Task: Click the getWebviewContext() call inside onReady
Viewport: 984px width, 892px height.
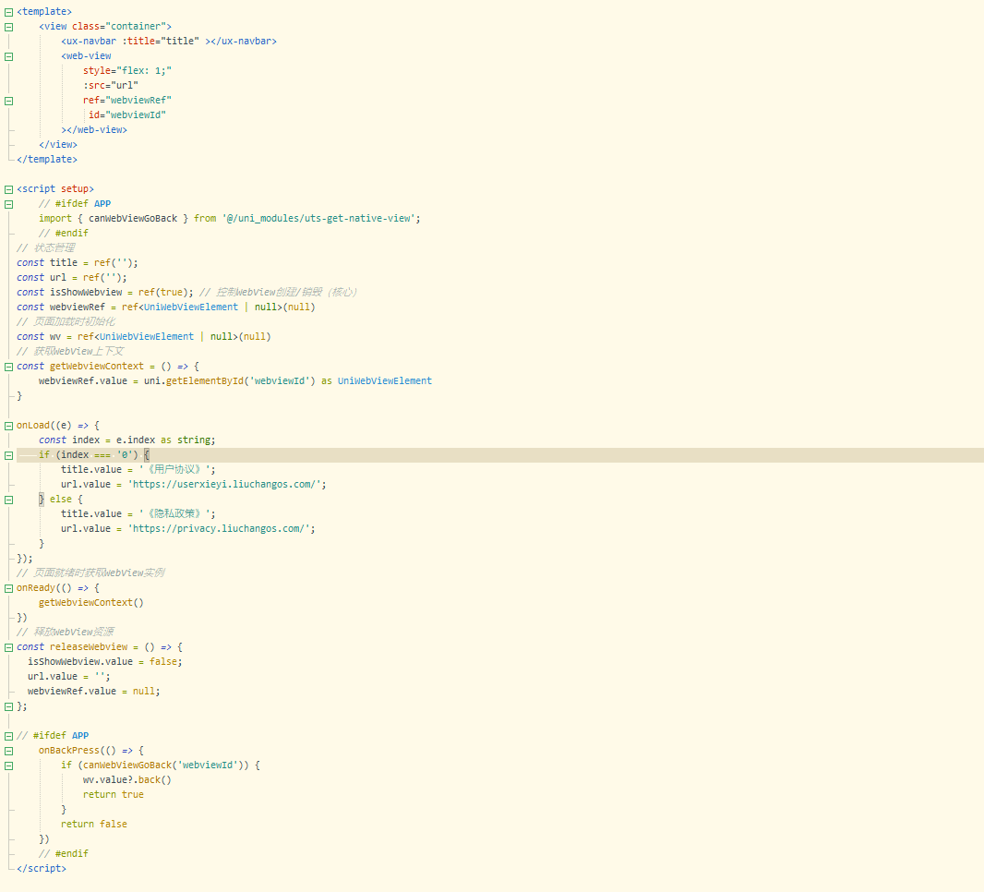Action: (x=91, y=603)
